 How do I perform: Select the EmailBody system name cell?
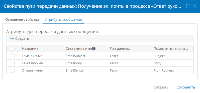84,63
